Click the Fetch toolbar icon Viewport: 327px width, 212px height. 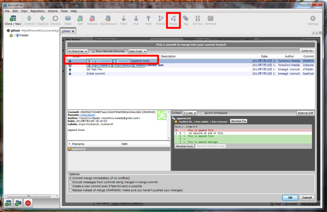pos(124,20)
